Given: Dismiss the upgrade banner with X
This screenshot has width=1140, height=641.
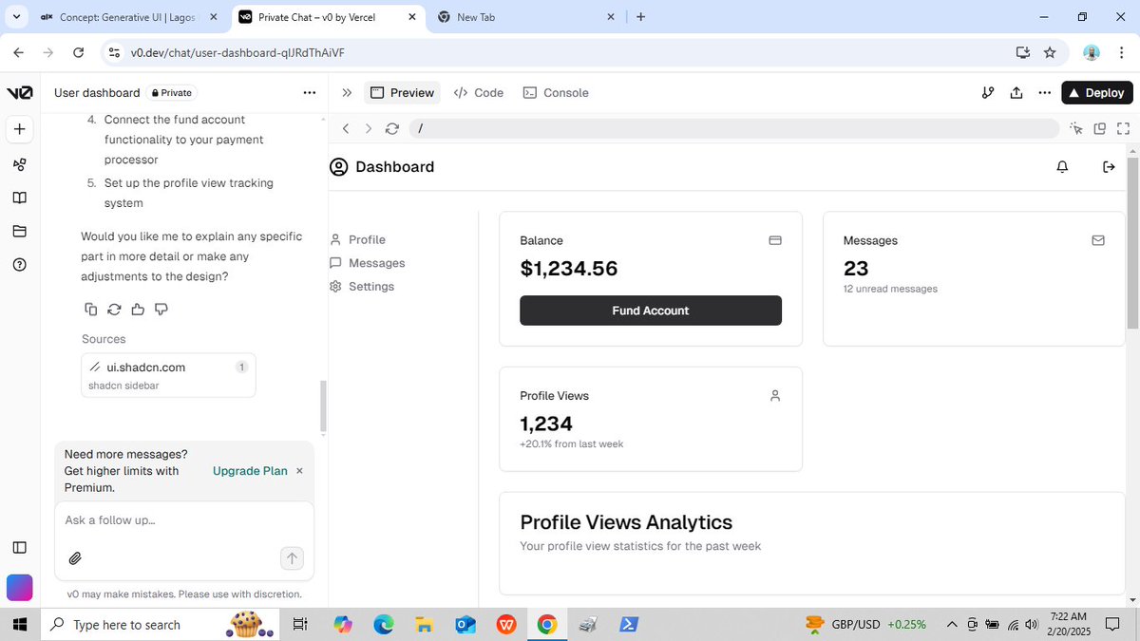Looking at the screenshot, I should pyautogui.click(x=299, y=471).
